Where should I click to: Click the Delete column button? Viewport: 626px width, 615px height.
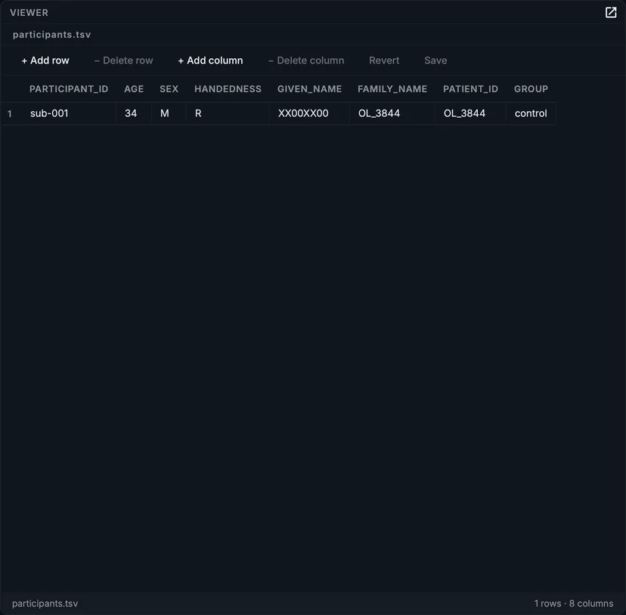(x=306, y=60)
